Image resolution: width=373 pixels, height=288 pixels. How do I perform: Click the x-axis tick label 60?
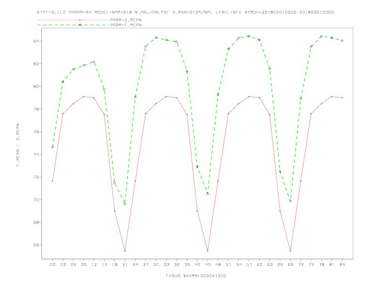[259, 264]
